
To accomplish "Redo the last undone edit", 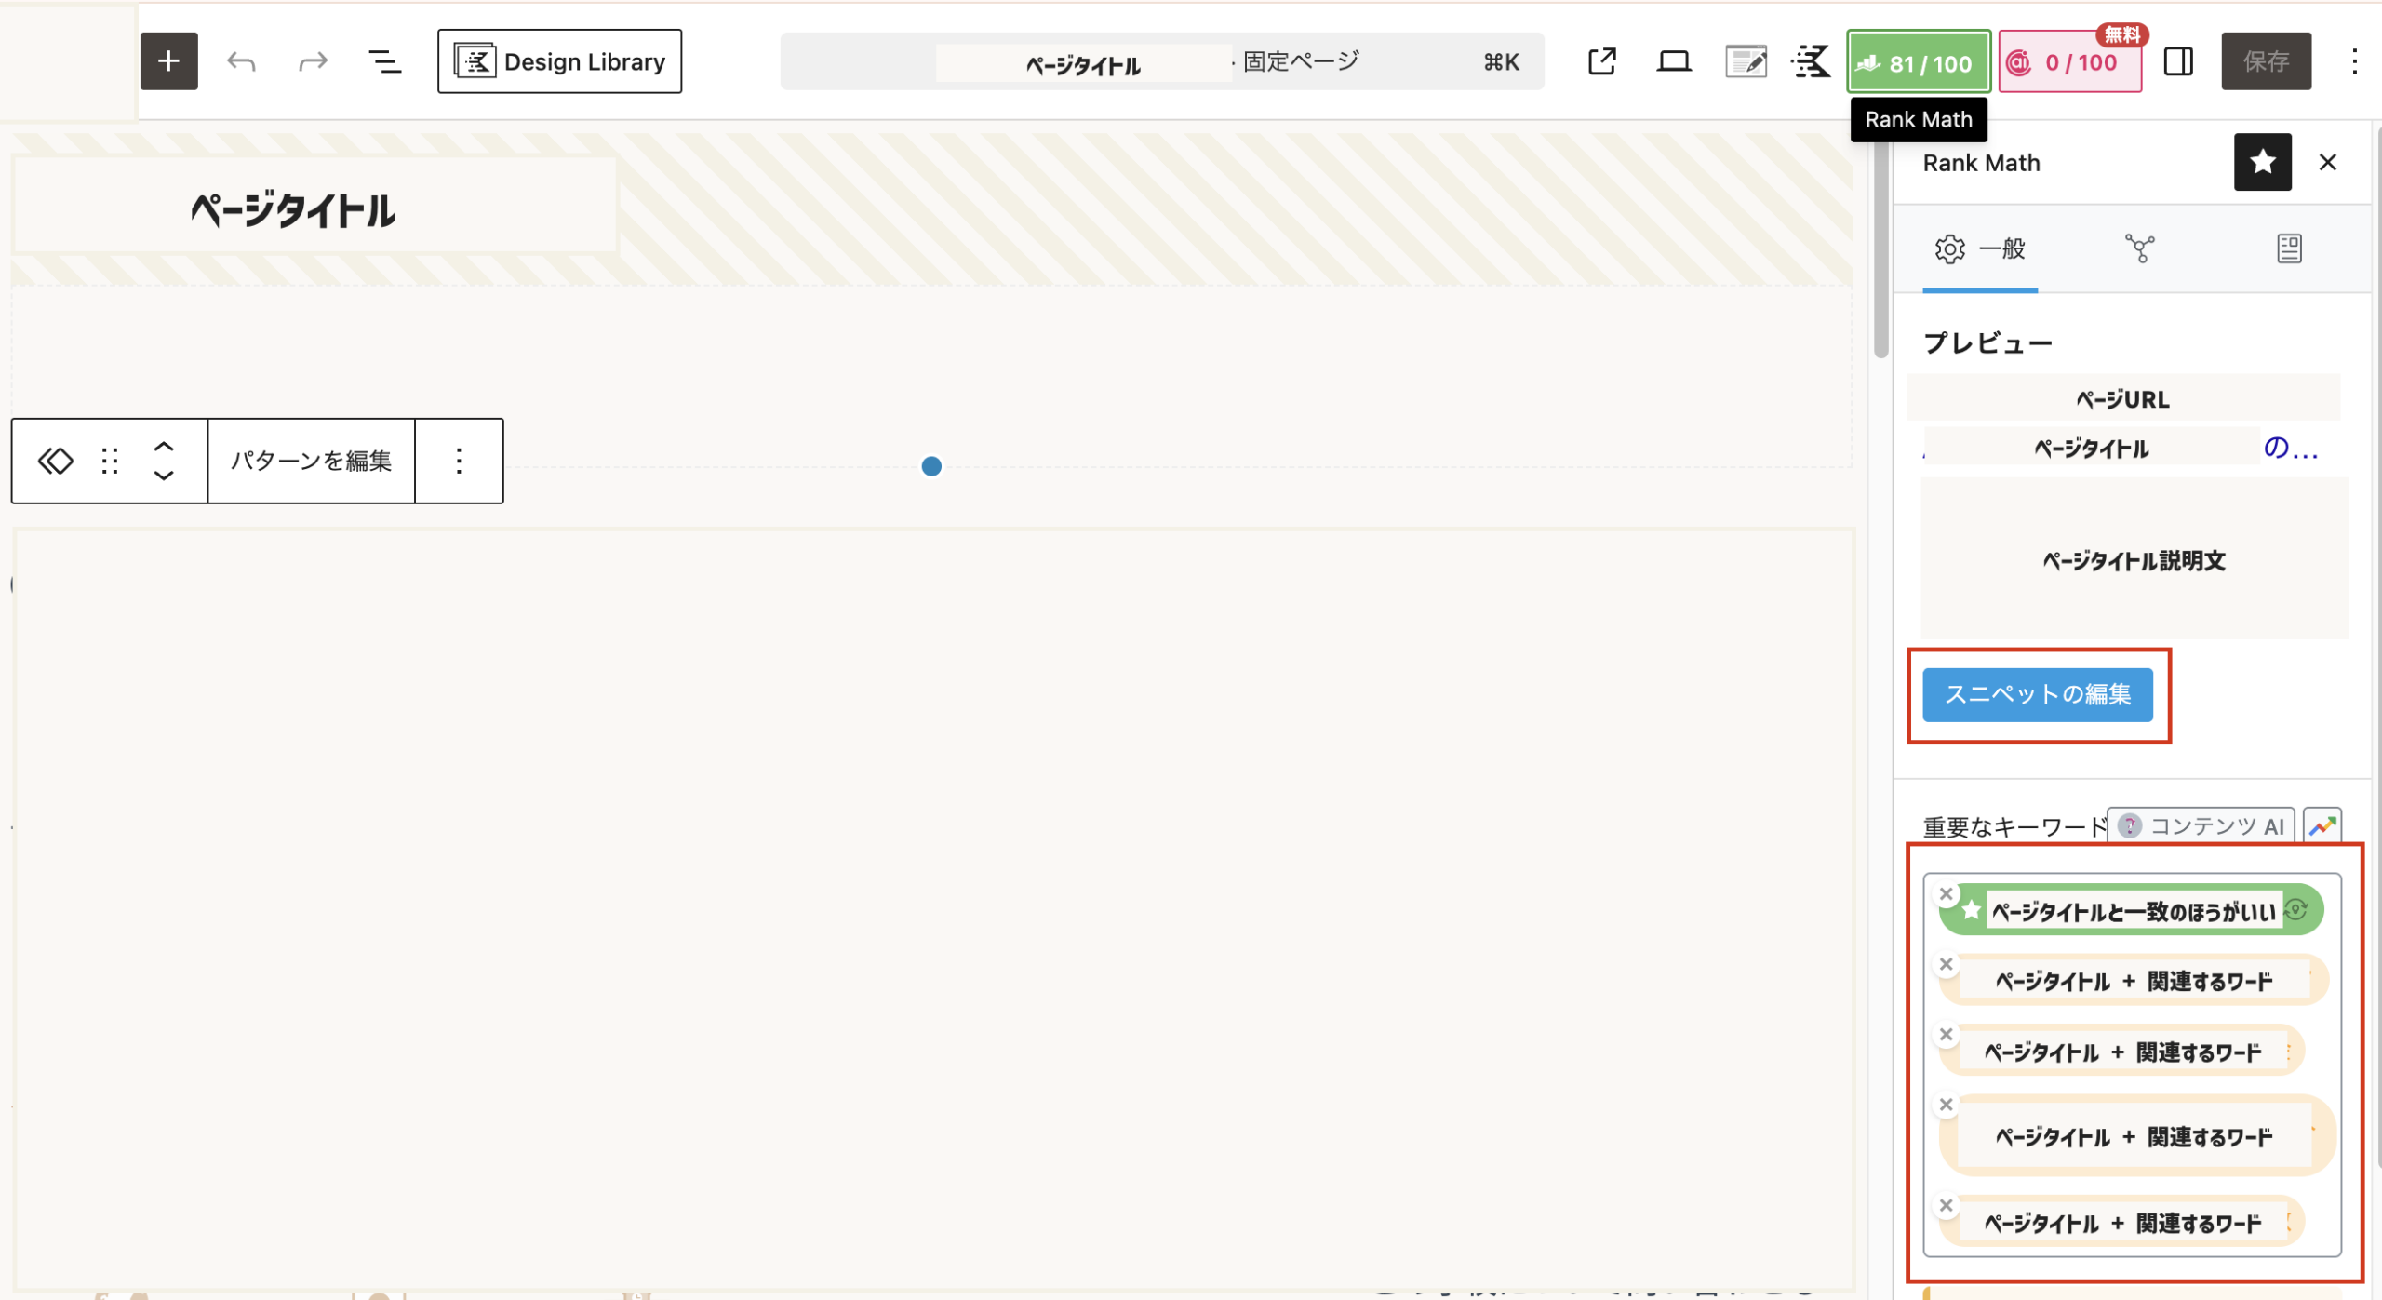I will coord(313,61).
